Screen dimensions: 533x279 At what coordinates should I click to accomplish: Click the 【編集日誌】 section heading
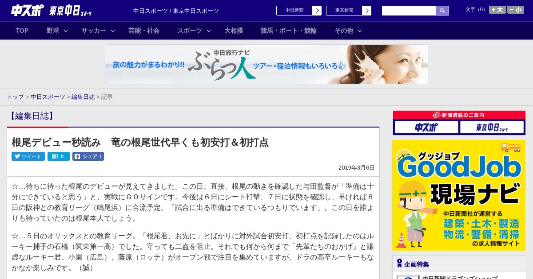click(x=31, y=116)
